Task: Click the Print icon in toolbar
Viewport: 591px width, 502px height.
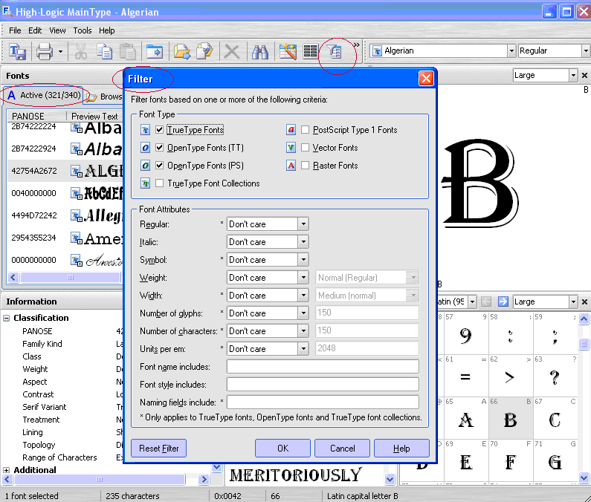Action: (45, 51)
